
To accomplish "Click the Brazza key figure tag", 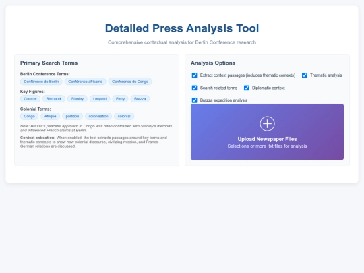I will 140,99.
